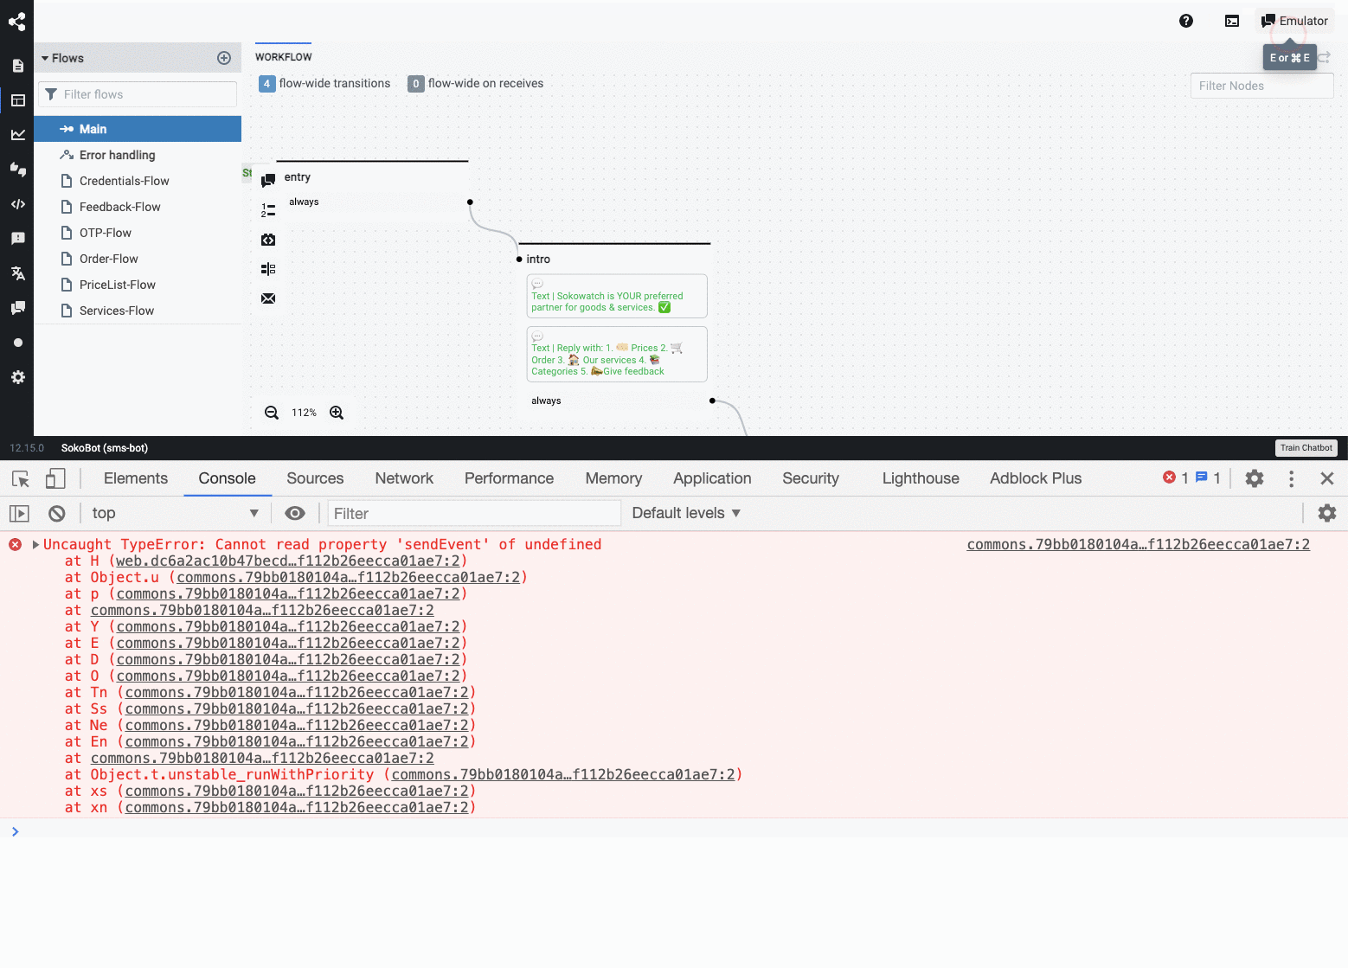Open the Code Editor sidebar icon
The height and width of the screenshot is (968, 1348).
click(x=17, y=204)
